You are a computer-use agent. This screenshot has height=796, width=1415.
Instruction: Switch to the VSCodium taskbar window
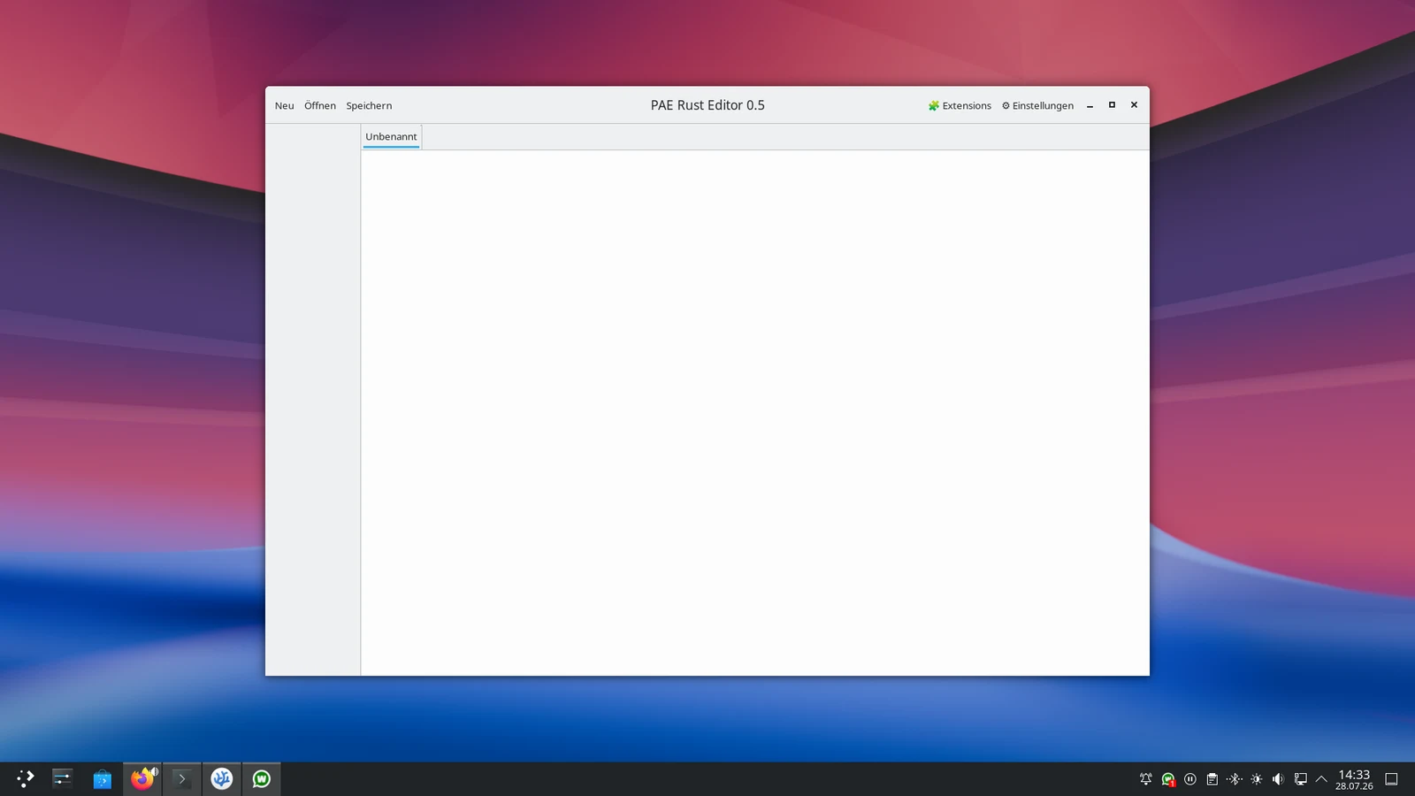coord(222,778)
